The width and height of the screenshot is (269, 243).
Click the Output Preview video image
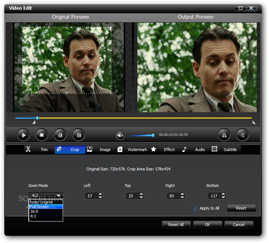197,67
